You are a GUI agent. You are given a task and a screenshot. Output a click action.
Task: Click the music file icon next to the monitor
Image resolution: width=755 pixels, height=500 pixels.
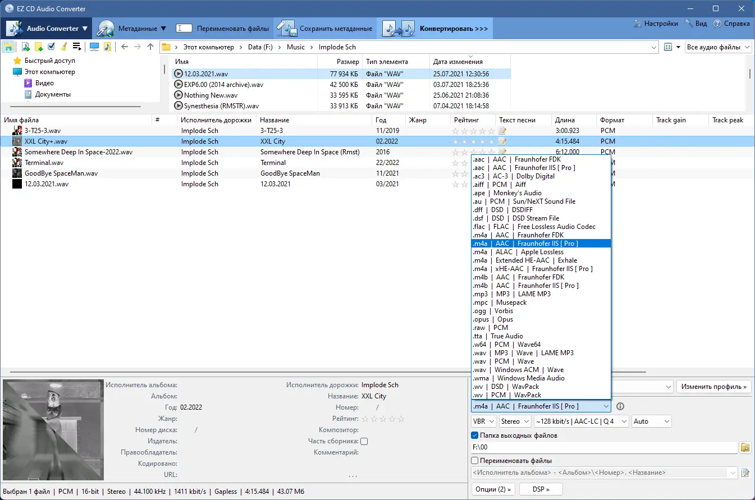(x=107, y=47)
